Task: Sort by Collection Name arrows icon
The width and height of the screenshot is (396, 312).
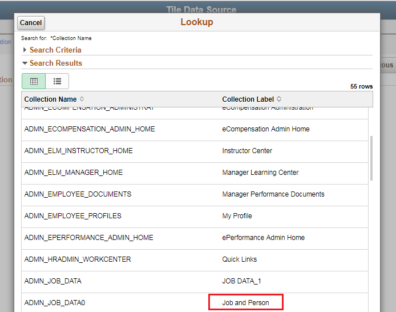Action: 82,99
